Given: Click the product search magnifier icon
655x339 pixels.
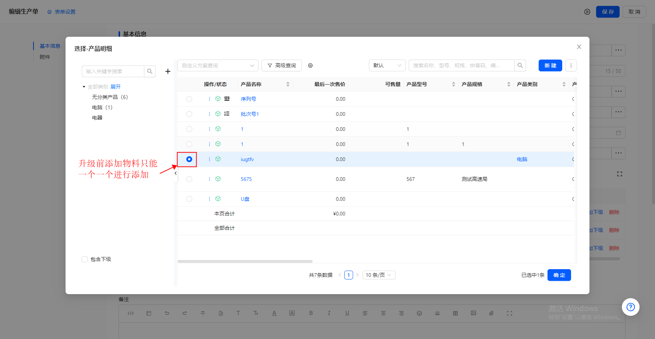Looking at the screenshot, I should tap(520, 65).
